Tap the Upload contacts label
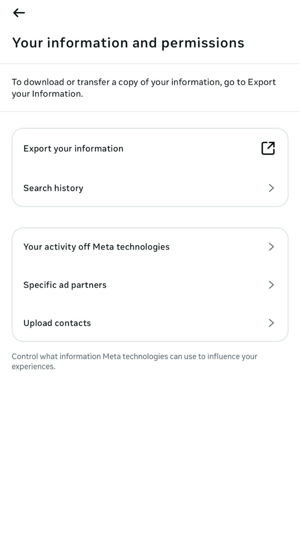The height and width of the screenshot is (550, 301). click(x=57, y=323)
